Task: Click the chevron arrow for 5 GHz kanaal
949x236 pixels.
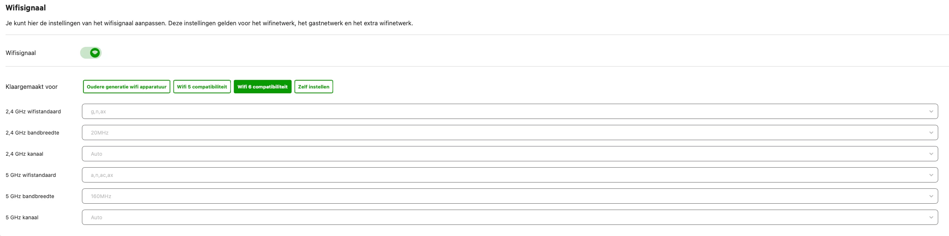Action: pyautogui.click(x=931, y=217)
